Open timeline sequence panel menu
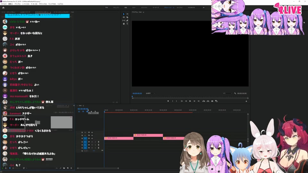Screen dimensions: 308x173 [83, 106]
